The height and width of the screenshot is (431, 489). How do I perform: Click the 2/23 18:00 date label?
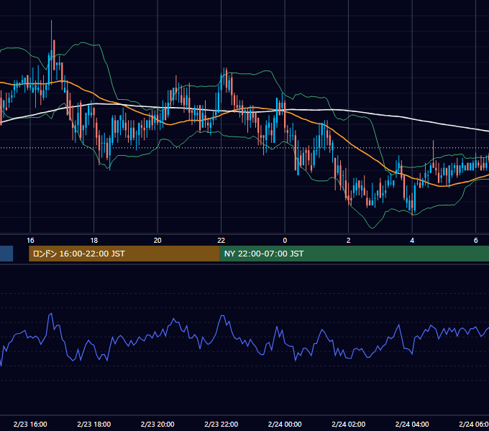pos(94,424)
